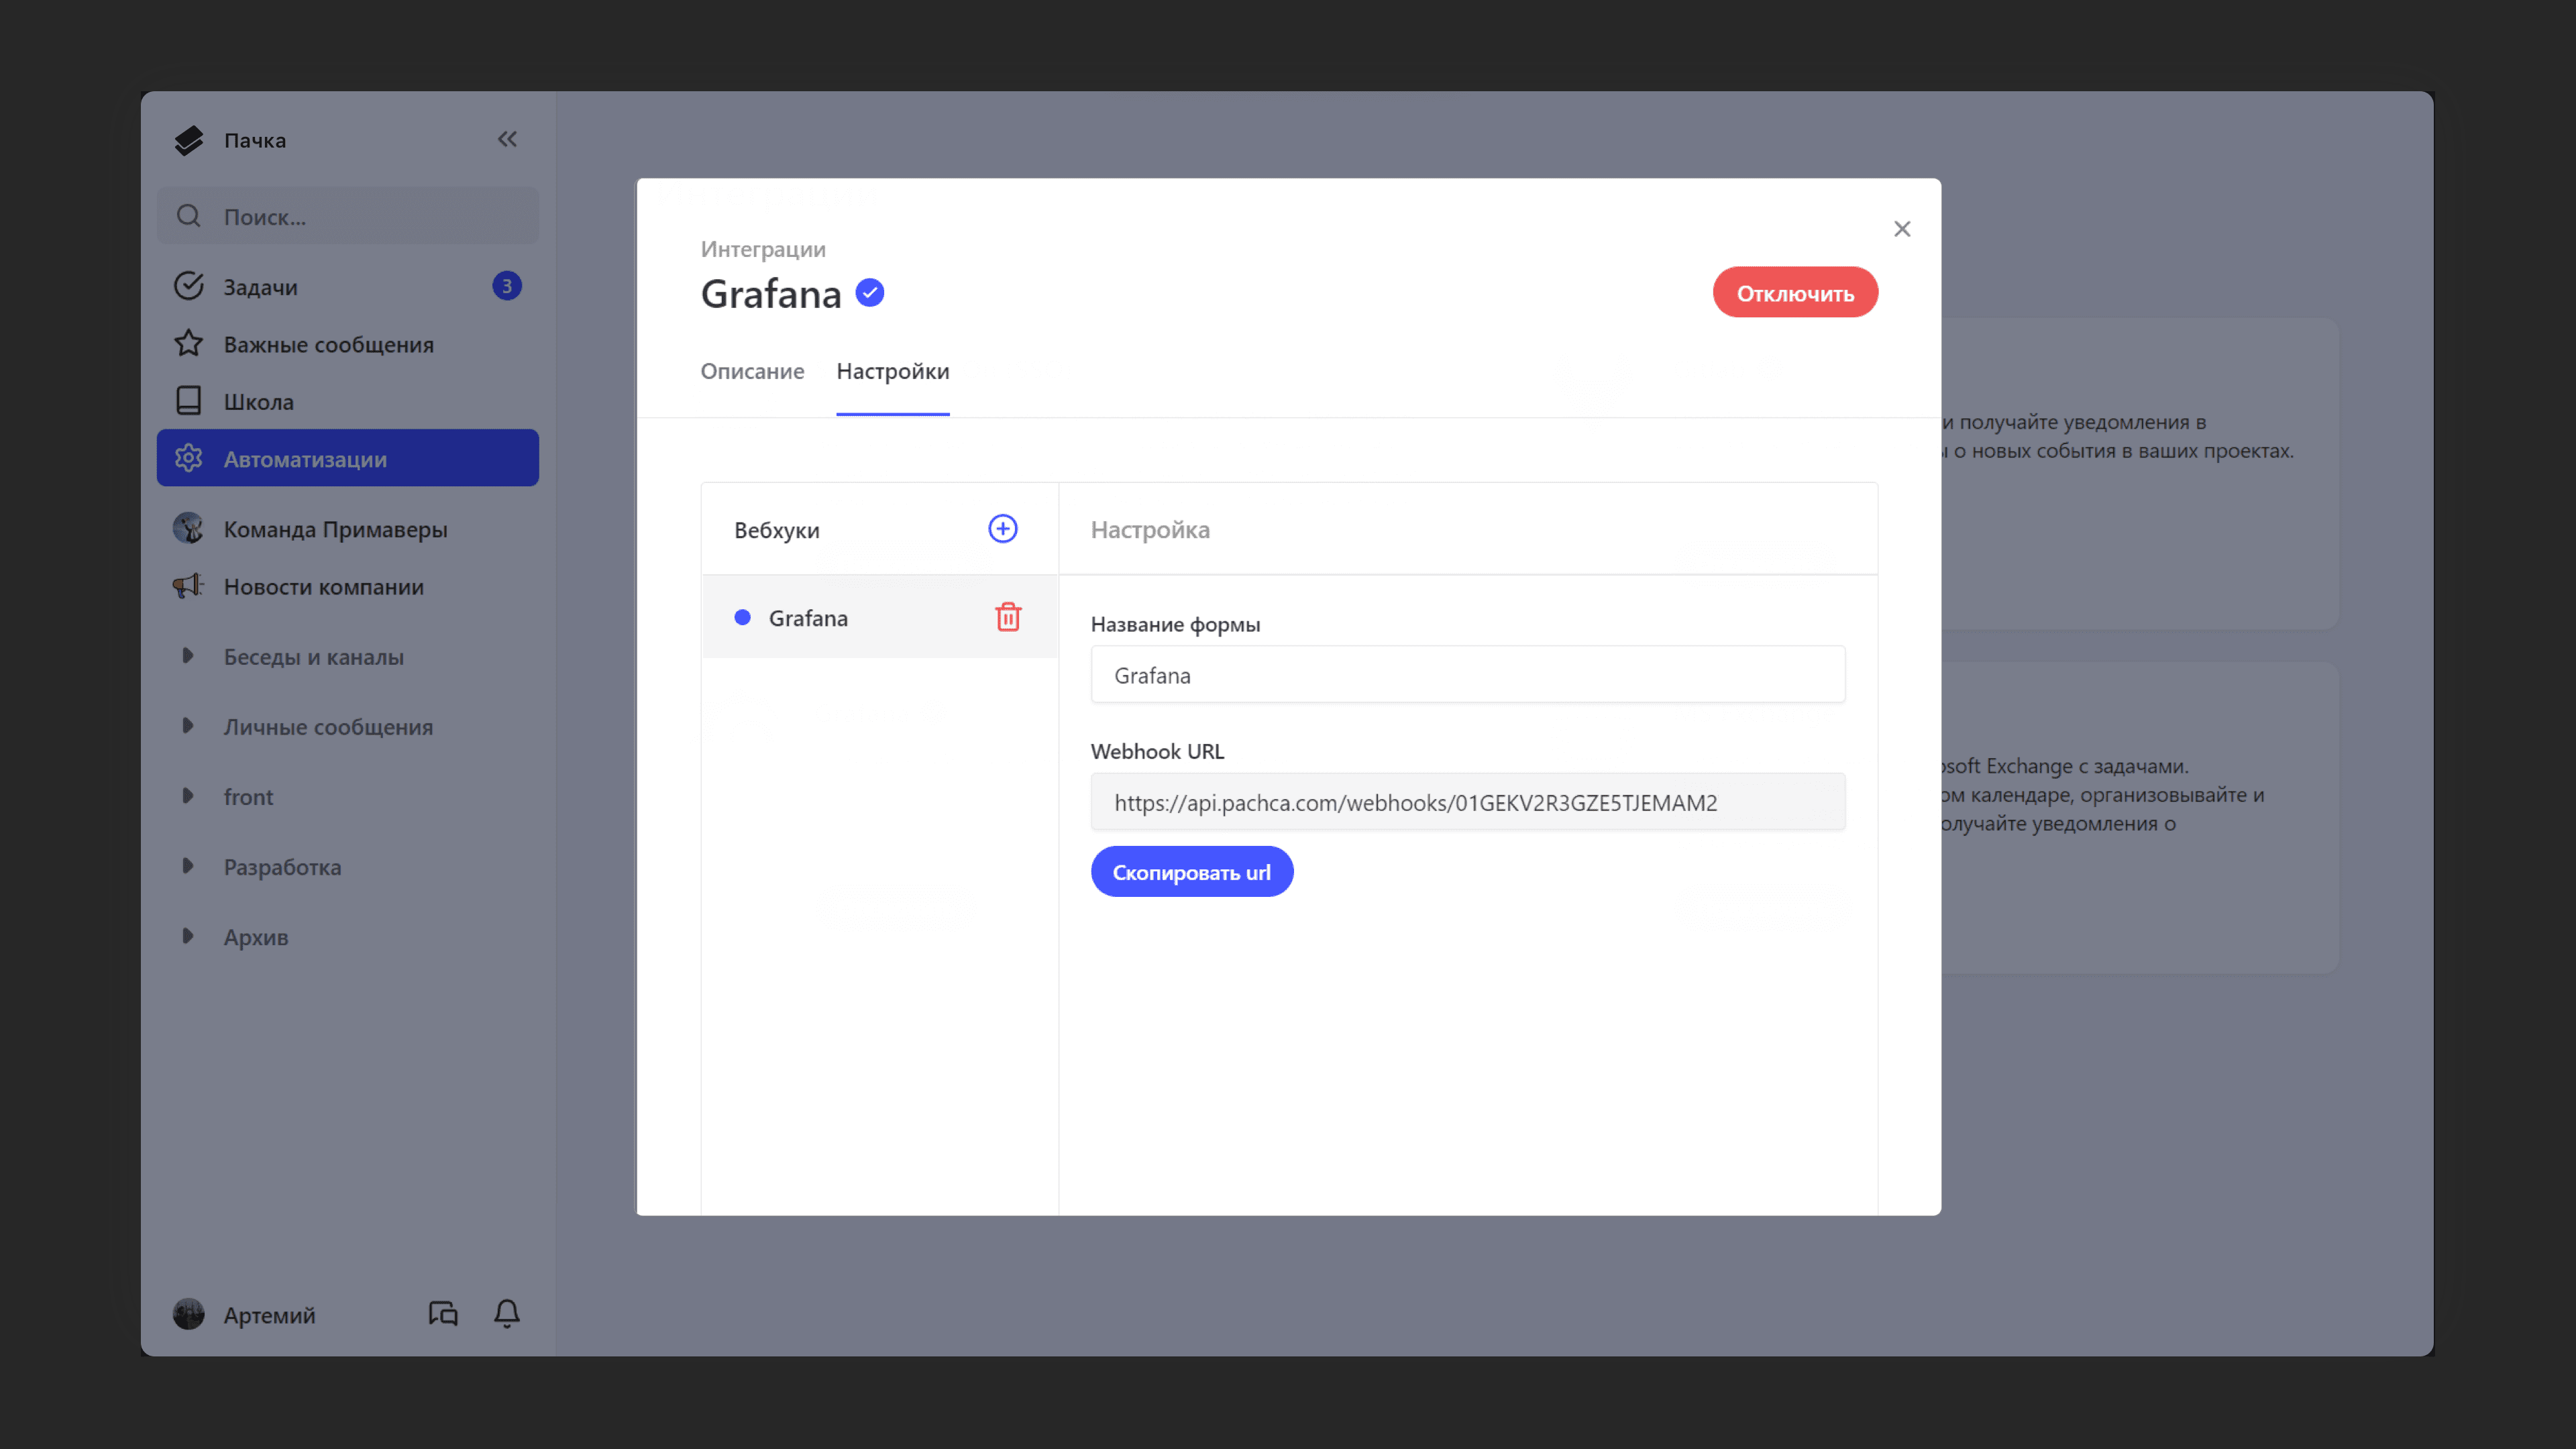2576x1449 pixels.
Task: Click Скопировать url button
Action: (1191, 872)
